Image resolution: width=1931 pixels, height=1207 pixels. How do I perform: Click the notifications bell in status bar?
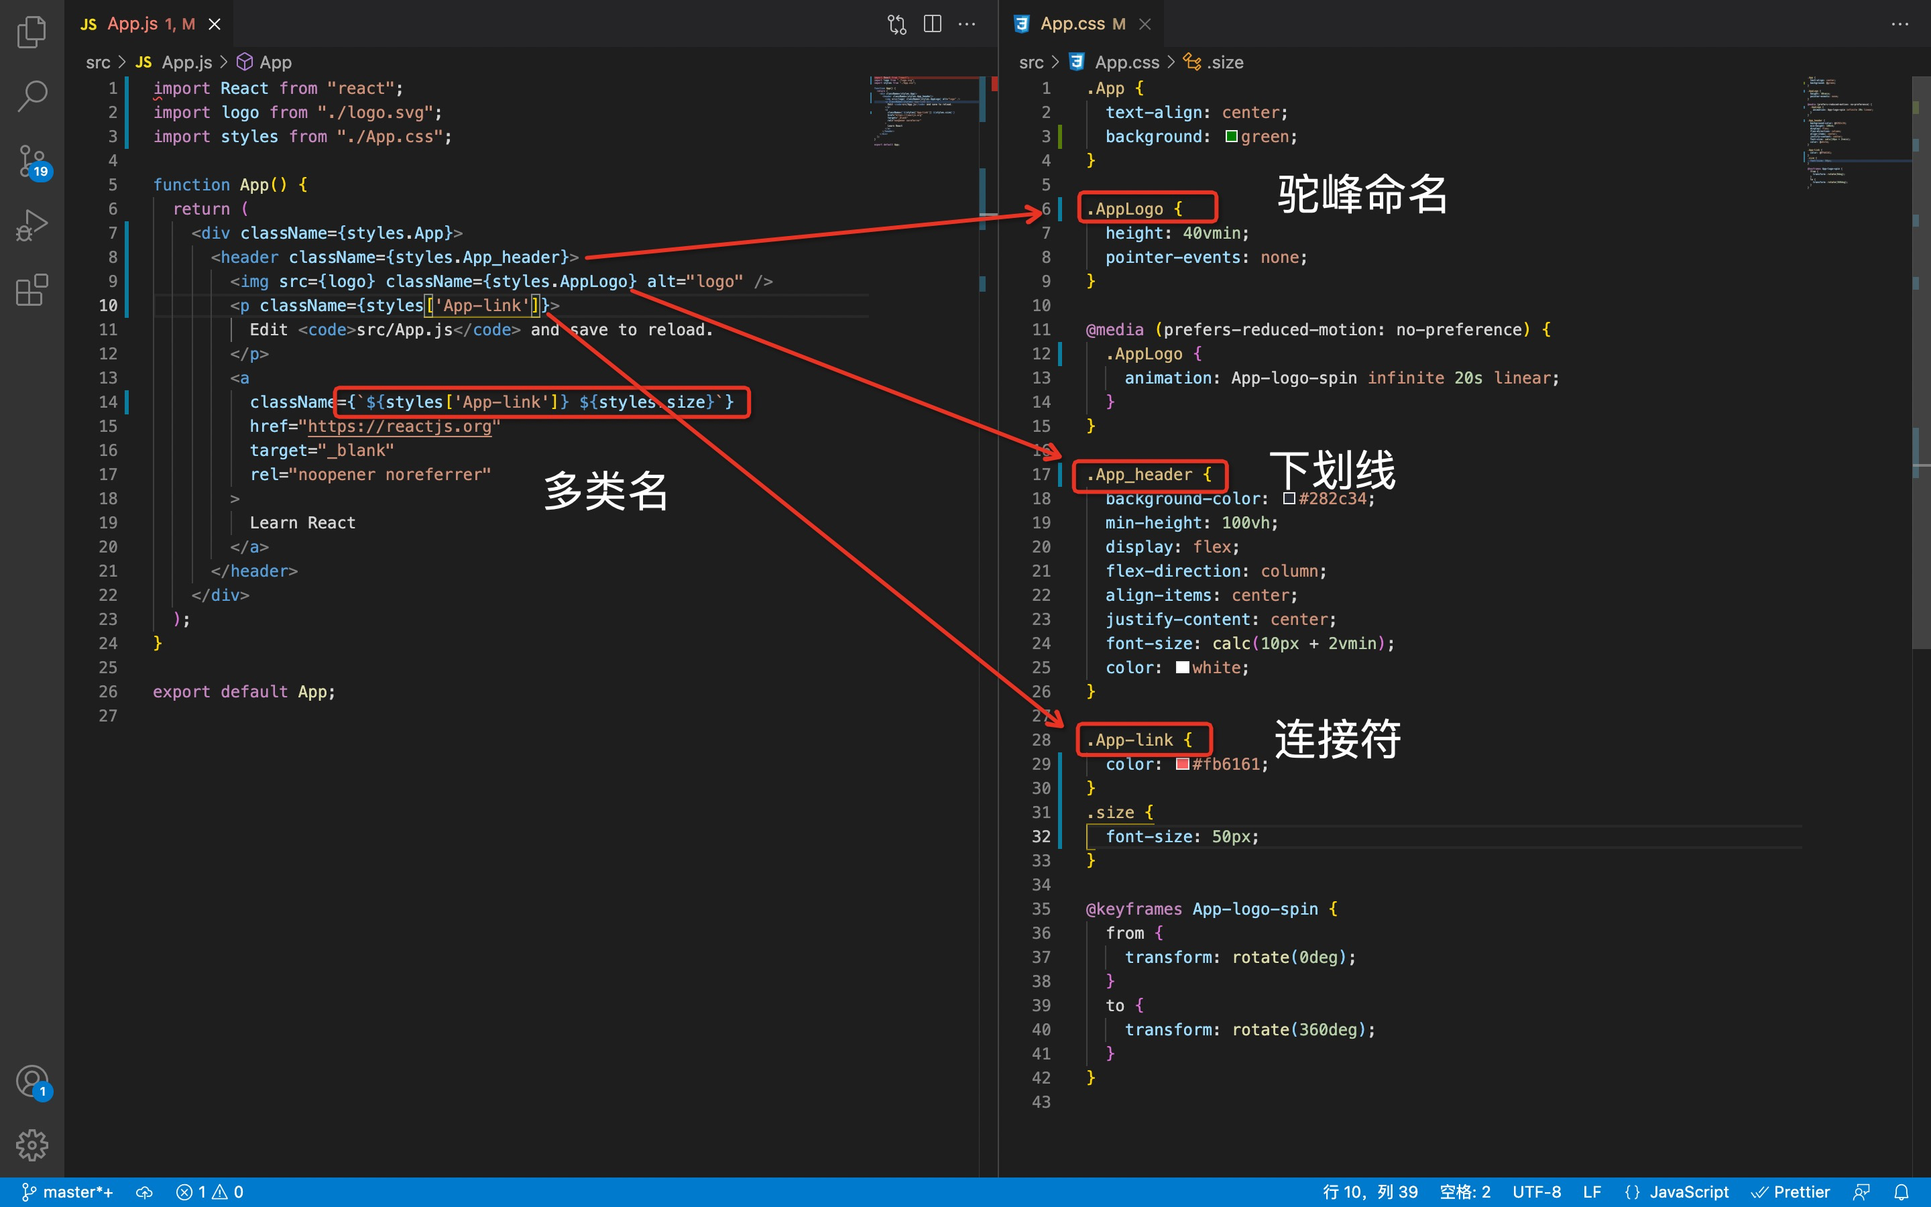pos(1901,1192)
